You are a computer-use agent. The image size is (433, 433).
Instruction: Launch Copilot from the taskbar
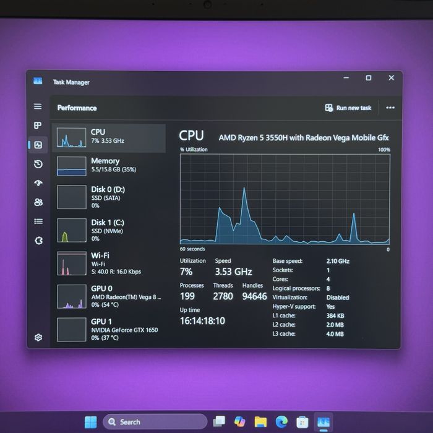(239, 422)
